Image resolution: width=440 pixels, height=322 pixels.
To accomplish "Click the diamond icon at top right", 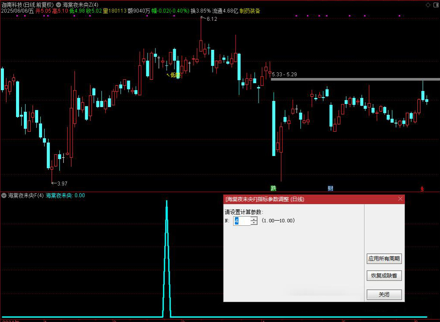I will point(428,5).
